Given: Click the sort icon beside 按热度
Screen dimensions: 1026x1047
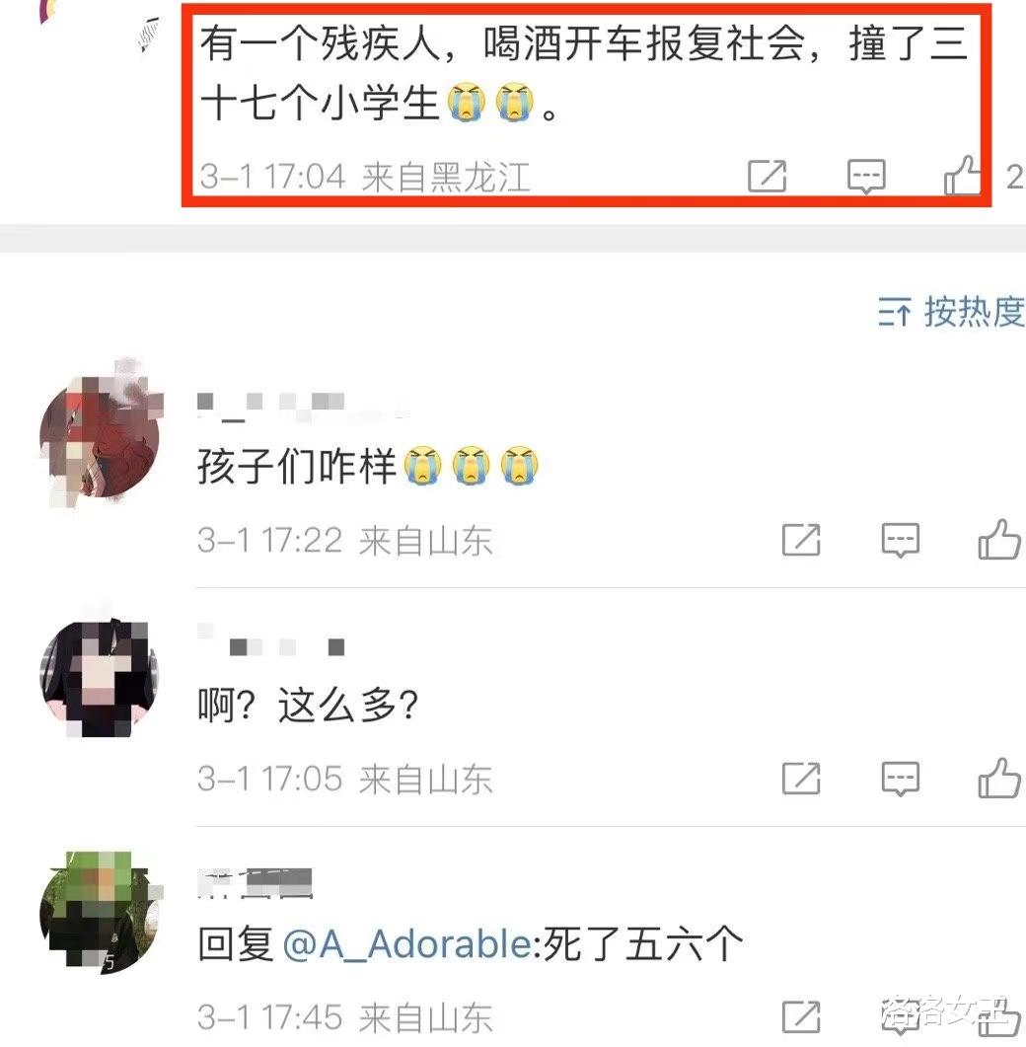Looking at the screenshot, I should click(894, 312).
